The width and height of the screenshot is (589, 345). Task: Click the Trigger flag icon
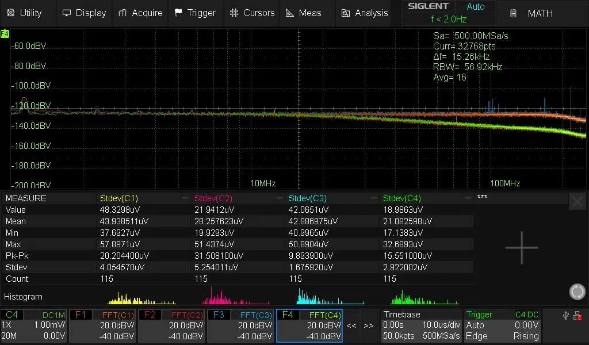(x=178, y=13)
